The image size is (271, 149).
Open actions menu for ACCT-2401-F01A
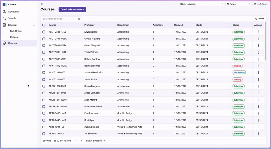(x=258, y=32)
